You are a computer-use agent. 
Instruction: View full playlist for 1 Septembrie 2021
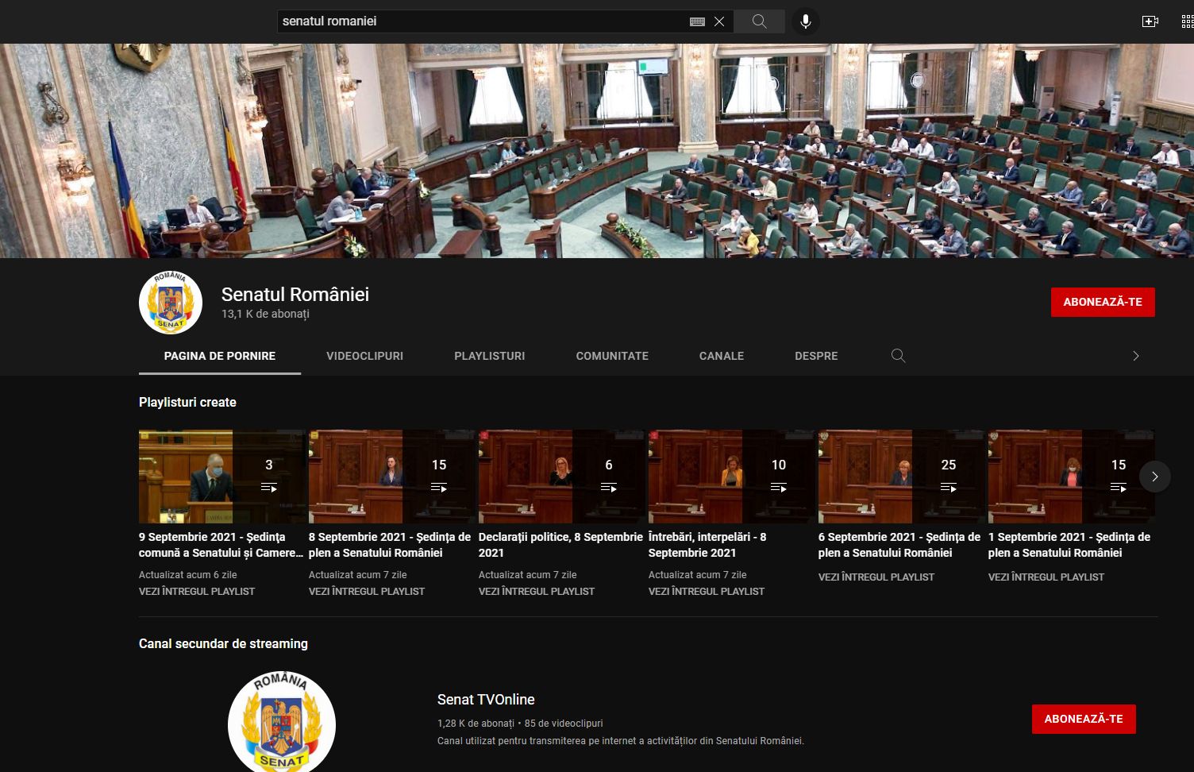click(1046, 577)
